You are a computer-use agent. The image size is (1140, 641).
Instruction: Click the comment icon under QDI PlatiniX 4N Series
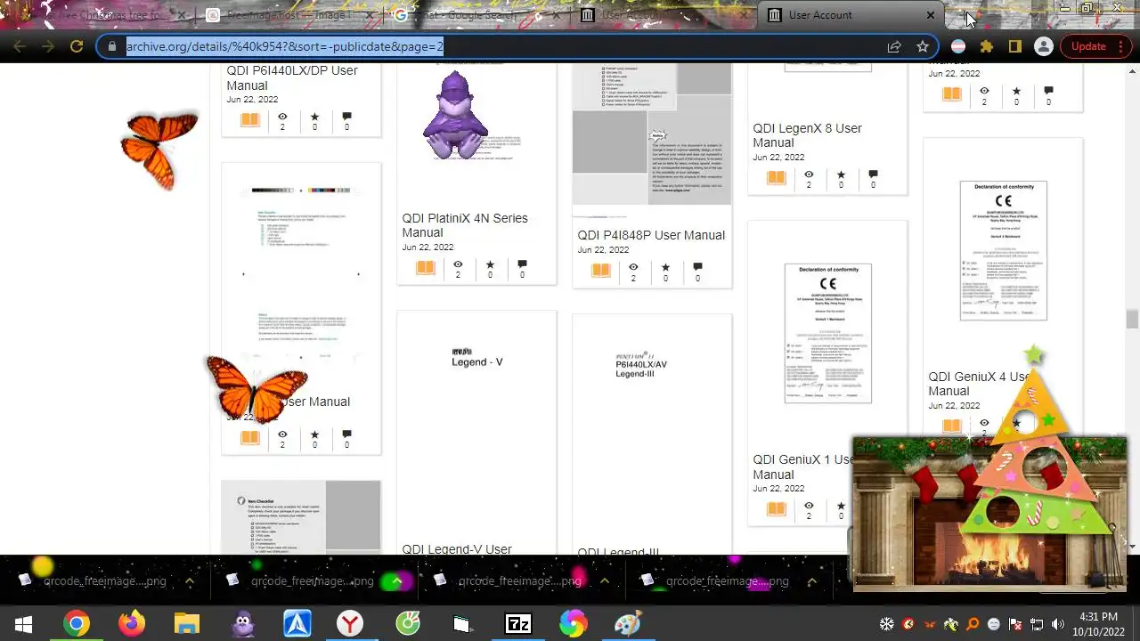(x=522, y=264)
